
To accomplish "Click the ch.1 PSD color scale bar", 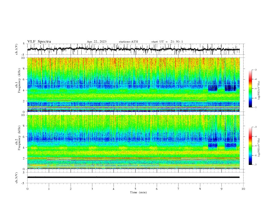I will click(250, 89).
